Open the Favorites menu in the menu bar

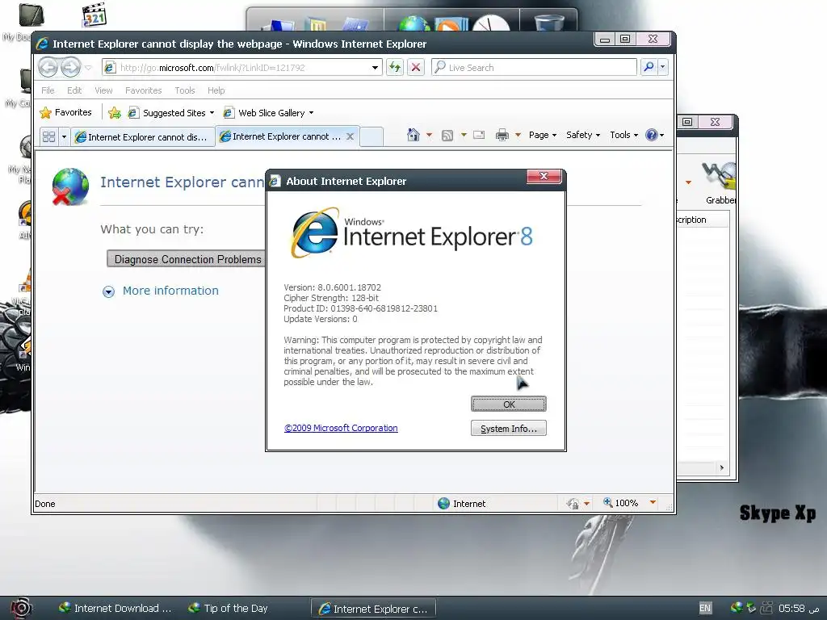(144, 90)
